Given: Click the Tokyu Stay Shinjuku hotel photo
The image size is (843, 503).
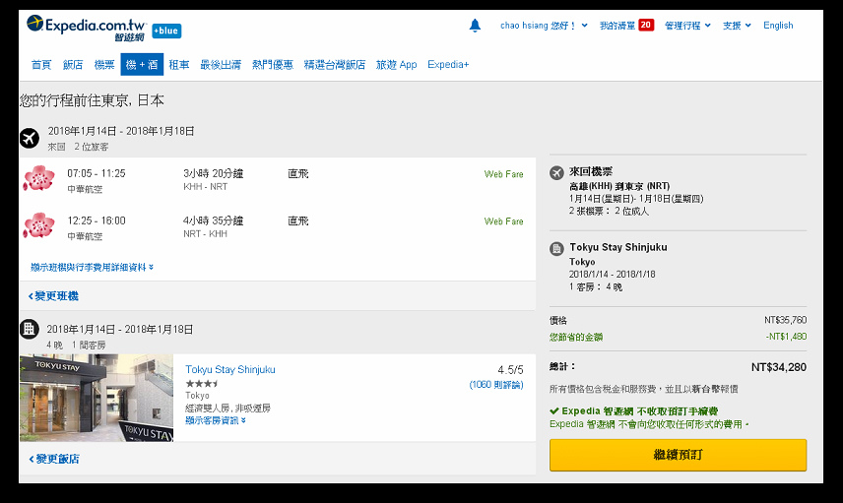Looking at the screenshot, I should point(83,398).
